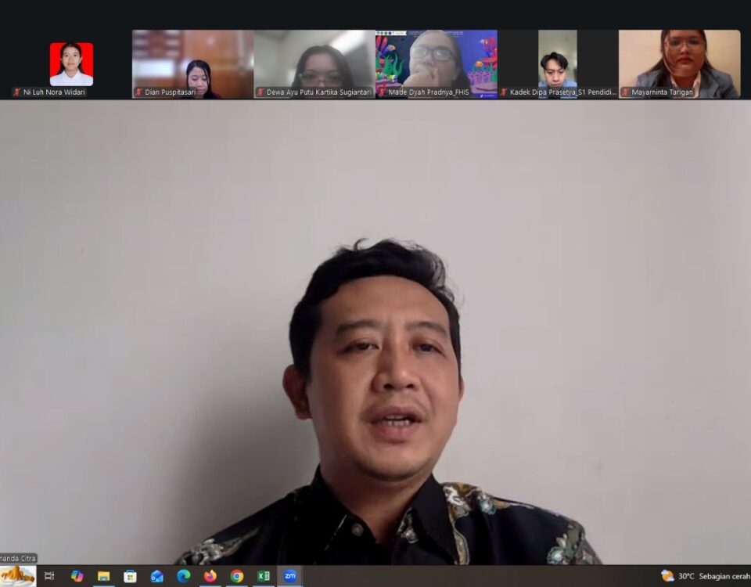Viewport: 751px width, 587px height.
Task: Switch to Excel in the taskbar
Action: pyautogui.click(x=263, y=576)
